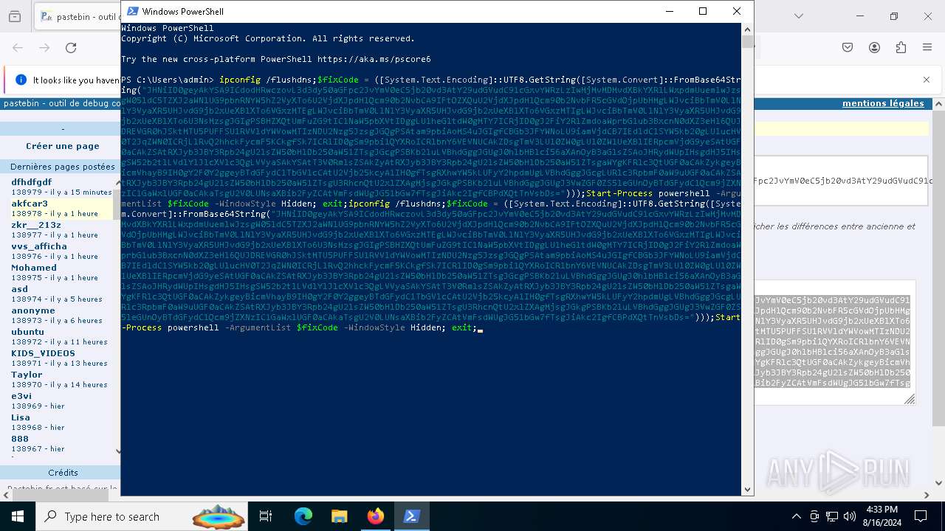Click PowerShell scrollbar down arrow

tap(747, 489)
